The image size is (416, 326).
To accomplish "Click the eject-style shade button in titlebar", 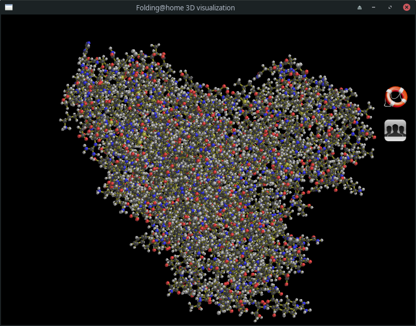I will [360, 7].
